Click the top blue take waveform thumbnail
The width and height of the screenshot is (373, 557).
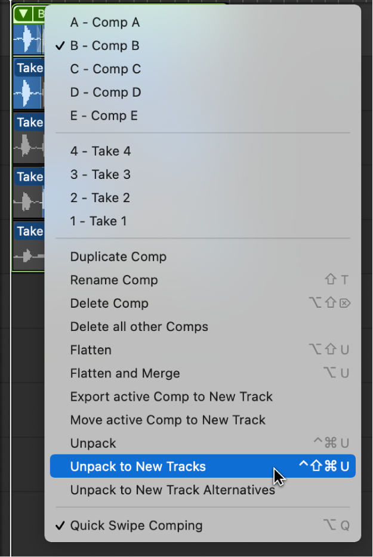coord(27,94)
